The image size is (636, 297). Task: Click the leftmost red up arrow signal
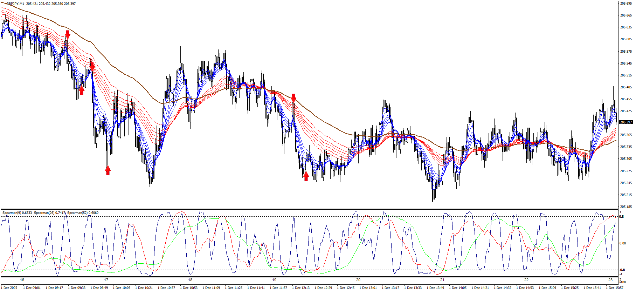pos(82,90)
